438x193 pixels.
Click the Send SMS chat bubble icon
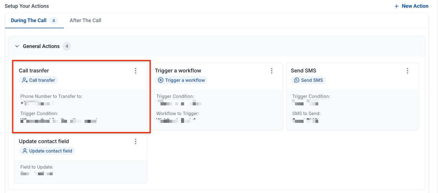296,80
